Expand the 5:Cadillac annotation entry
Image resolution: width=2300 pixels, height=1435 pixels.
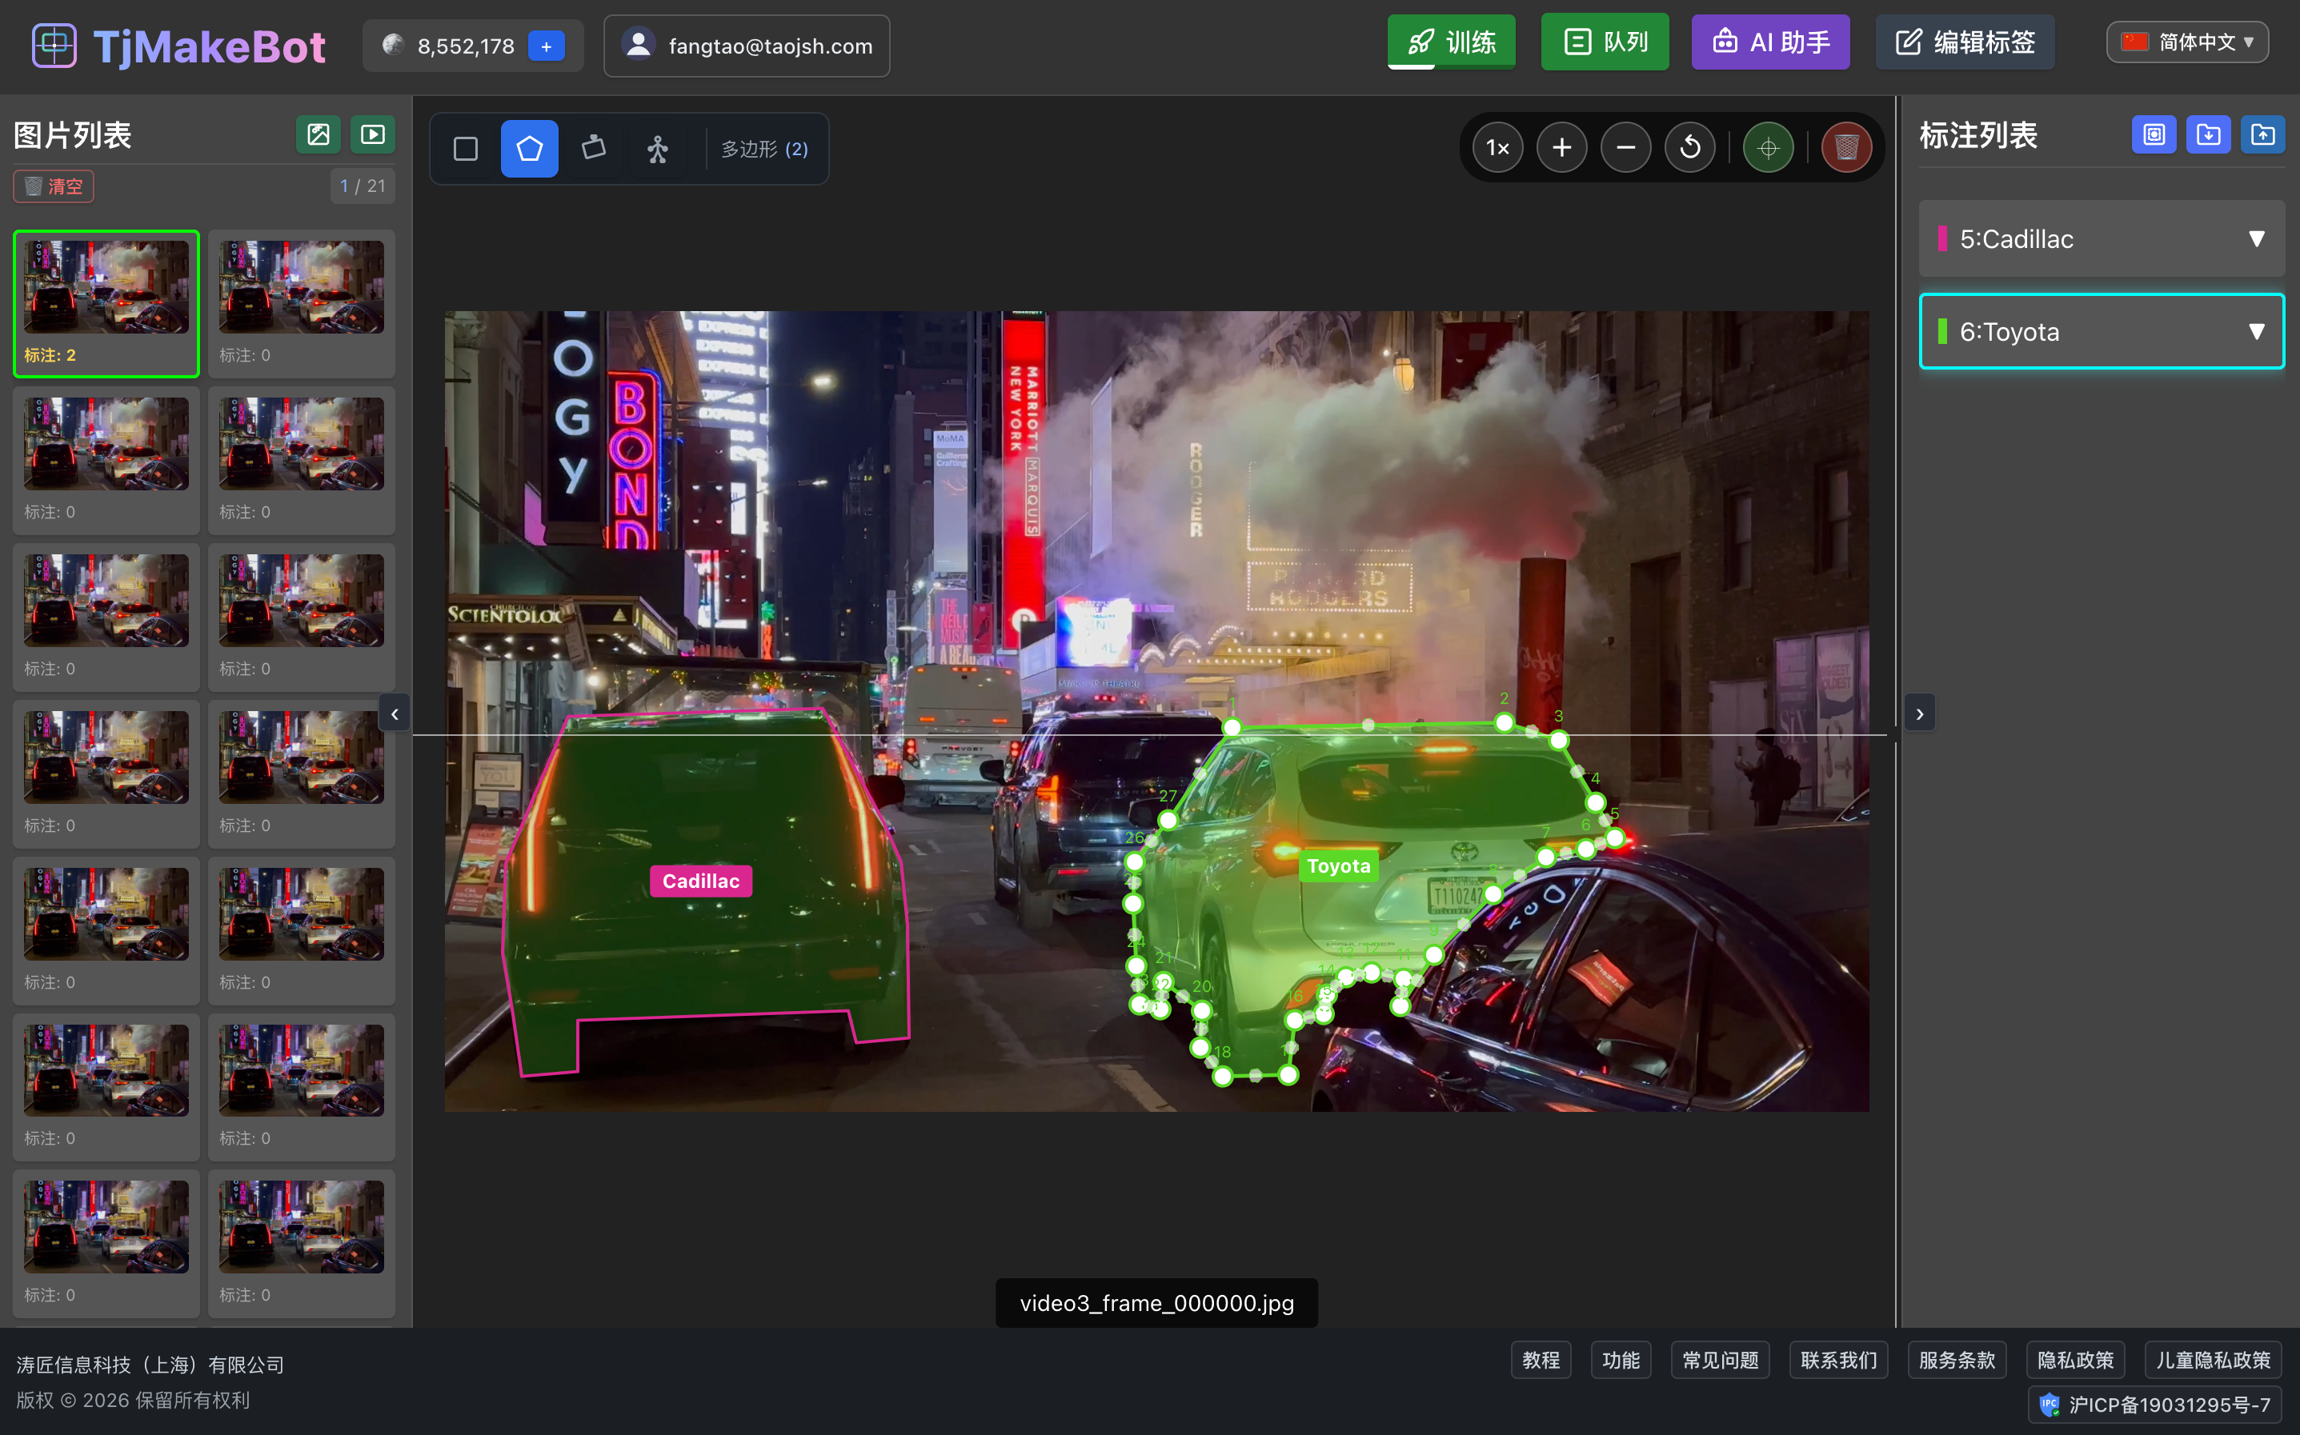tap(2256, 239)
